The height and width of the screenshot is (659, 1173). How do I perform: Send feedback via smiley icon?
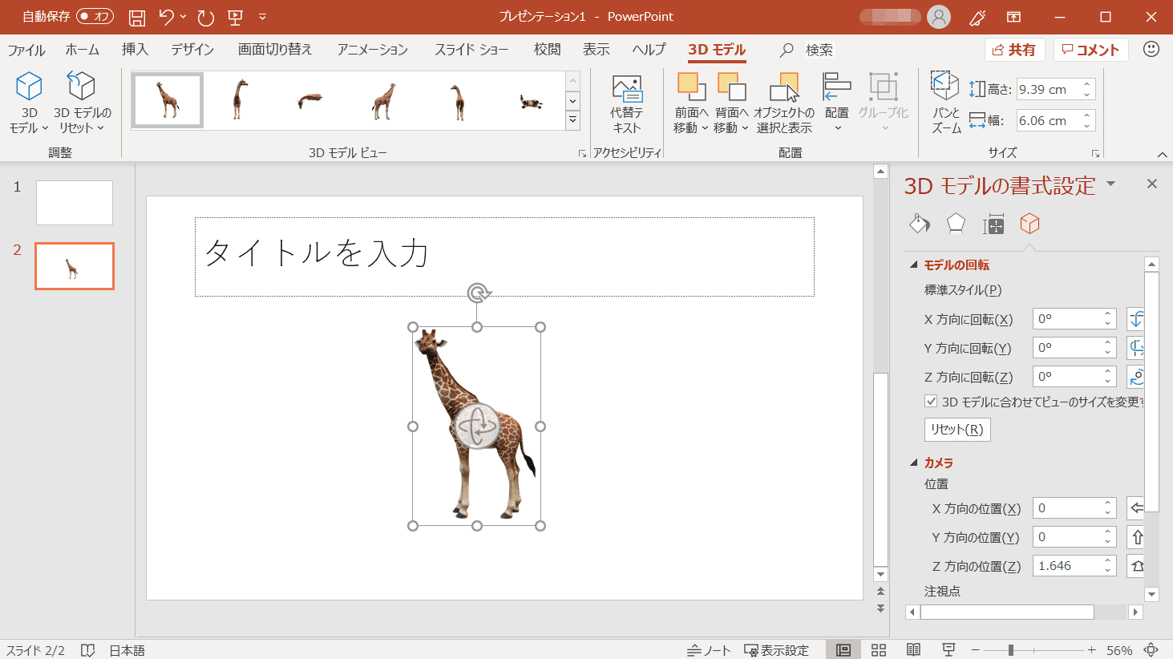[1151, 49]
